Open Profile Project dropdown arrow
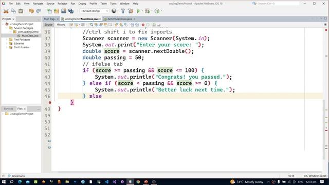Image resolution: width=329 pixels, height=185 pixels. click(161, 11)
